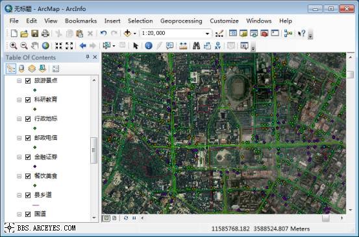
Task: Open Table of Contents options icon
Action: coord(56,69)
